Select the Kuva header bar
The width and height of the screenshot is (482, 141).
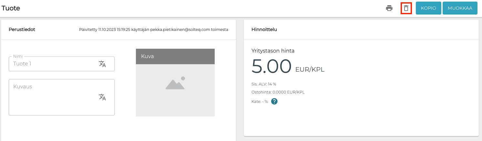(175, 56)
